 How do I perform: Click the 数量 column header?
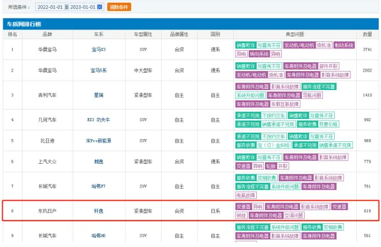tap(367, 34)
